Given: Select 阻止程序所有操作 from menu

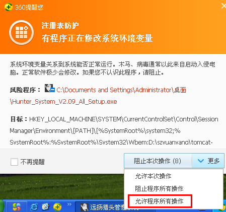Looking at the screenshot, I should click(x=159, y=188).
